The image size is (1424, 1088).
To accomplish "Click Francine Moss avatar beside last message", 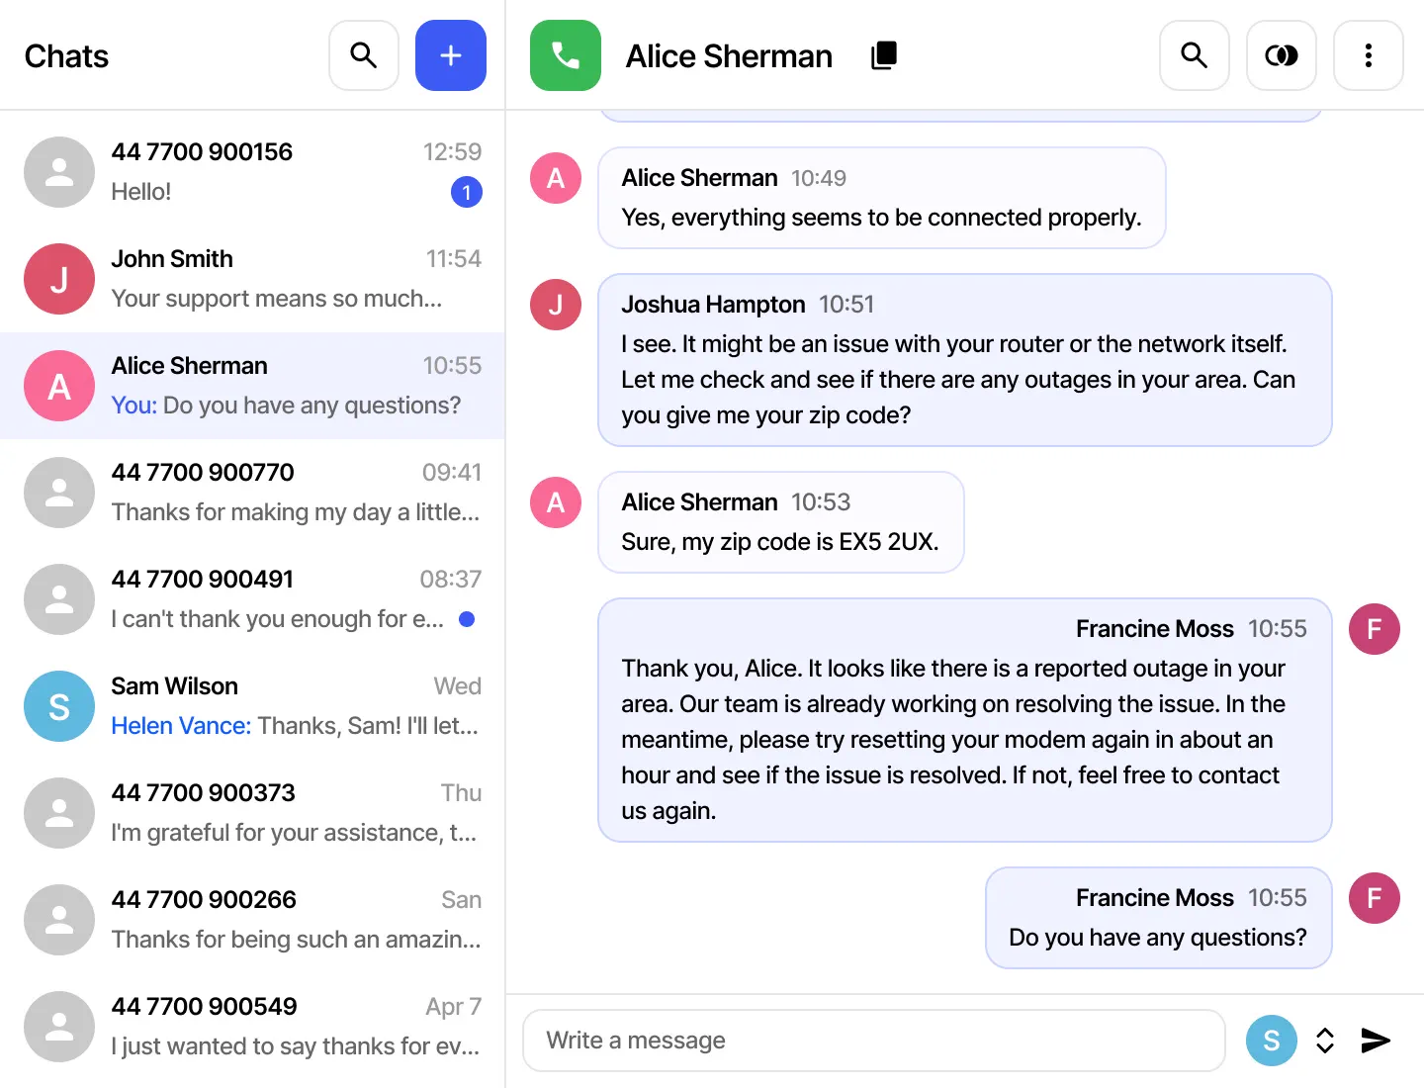I will (1375, 898).
